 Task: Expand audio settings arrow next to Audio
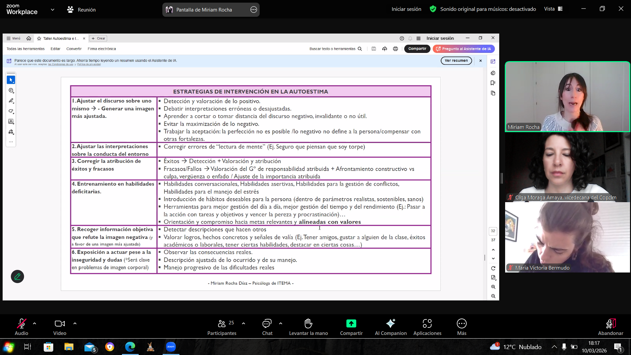tap(35, 323)
